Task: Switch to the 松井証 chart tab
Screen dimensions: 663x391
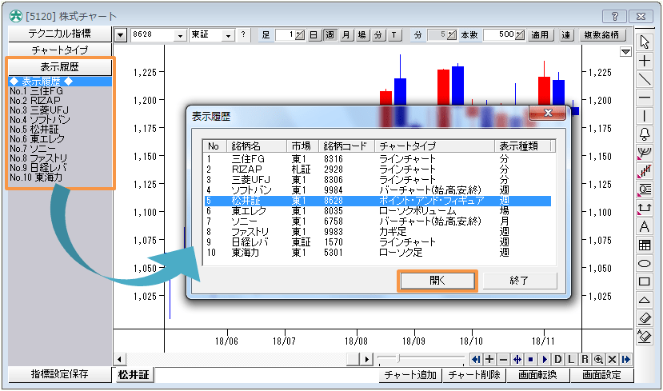Action: (134, 375)
